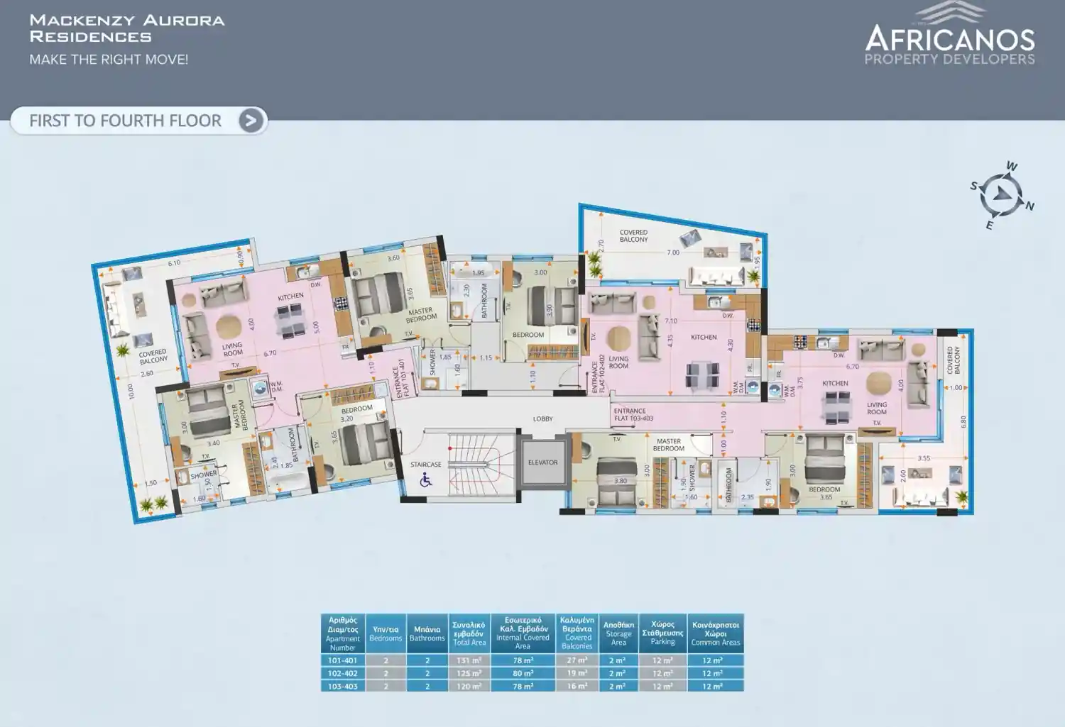Screen dimensions: 1065x727
Task: Select the 102-402 apartment row
Action: point(532,673)
